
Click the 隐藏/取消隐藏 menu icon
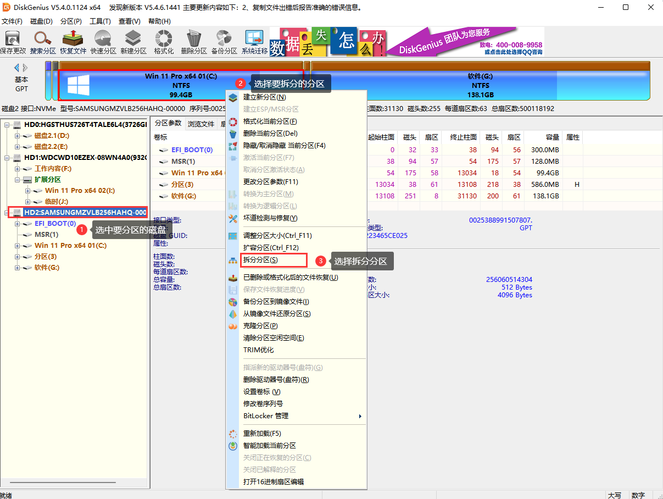233,146
